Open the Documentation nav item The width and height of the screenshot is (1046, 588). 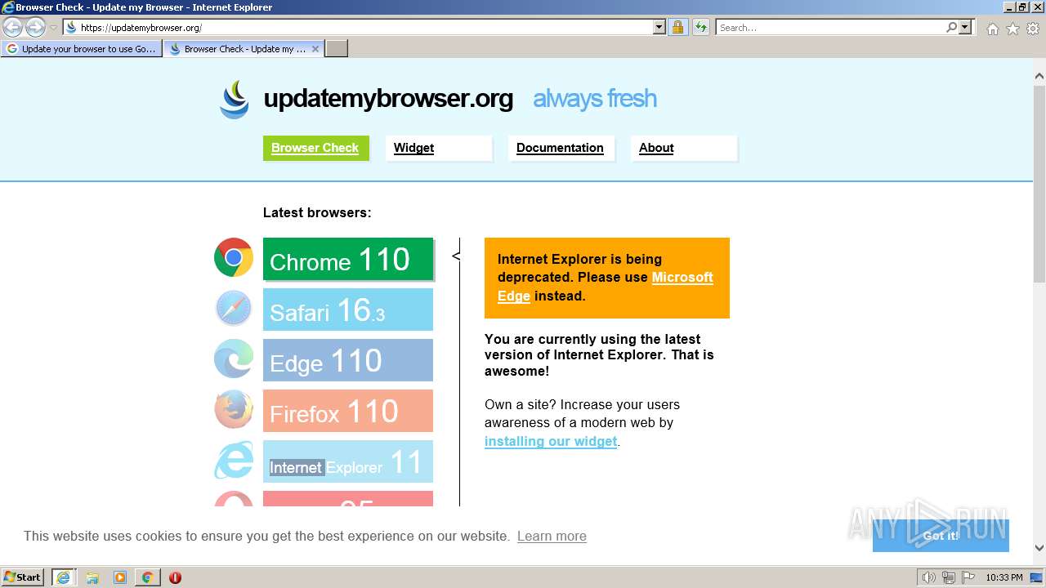[561, 148]
